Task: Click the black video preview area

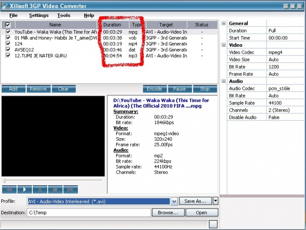Action: click(53, 136)
